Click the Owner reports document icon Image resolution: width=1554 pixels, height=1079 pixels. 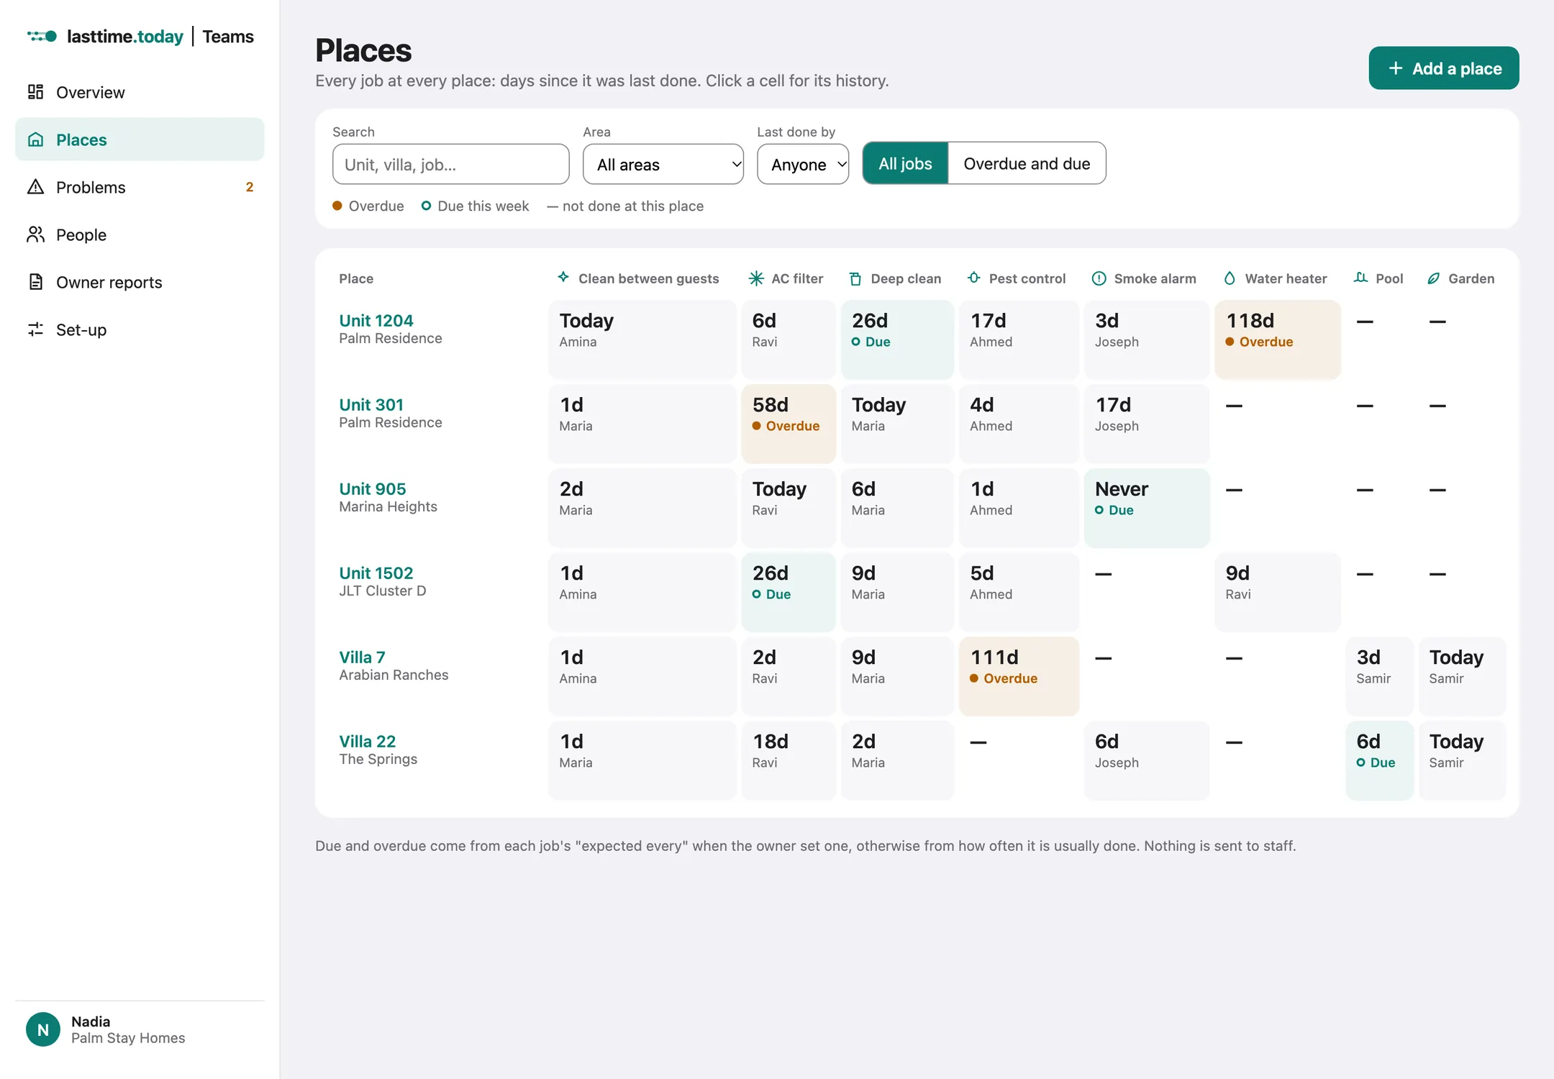(x=35, y=282)
